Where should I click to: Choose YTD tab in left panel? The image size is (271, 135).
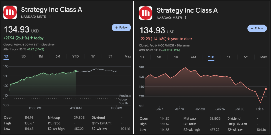click(x=75, y=56)
